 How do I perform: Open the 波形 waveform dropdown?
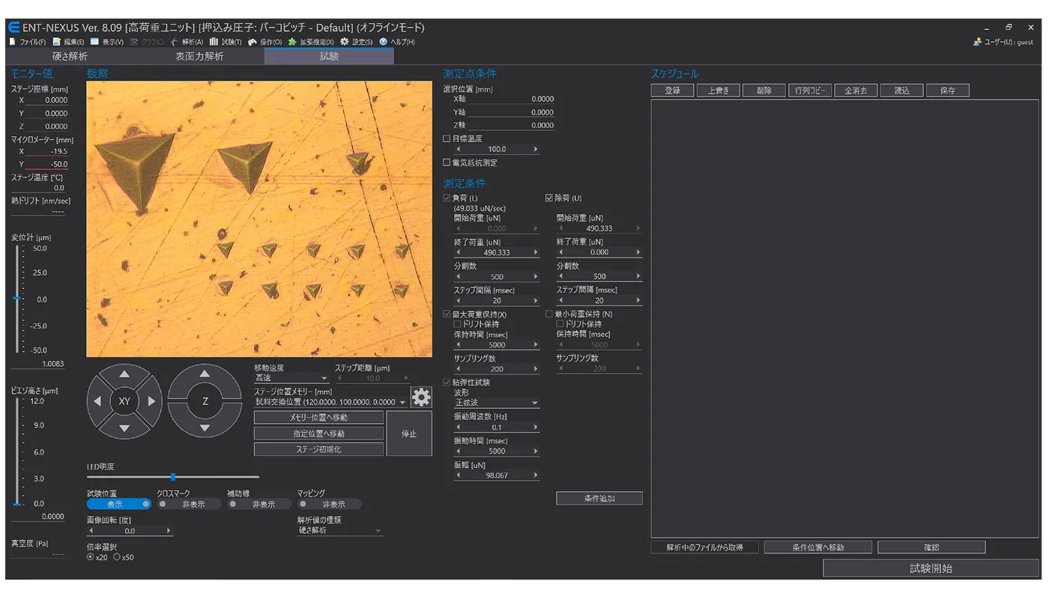coord(496,403)
